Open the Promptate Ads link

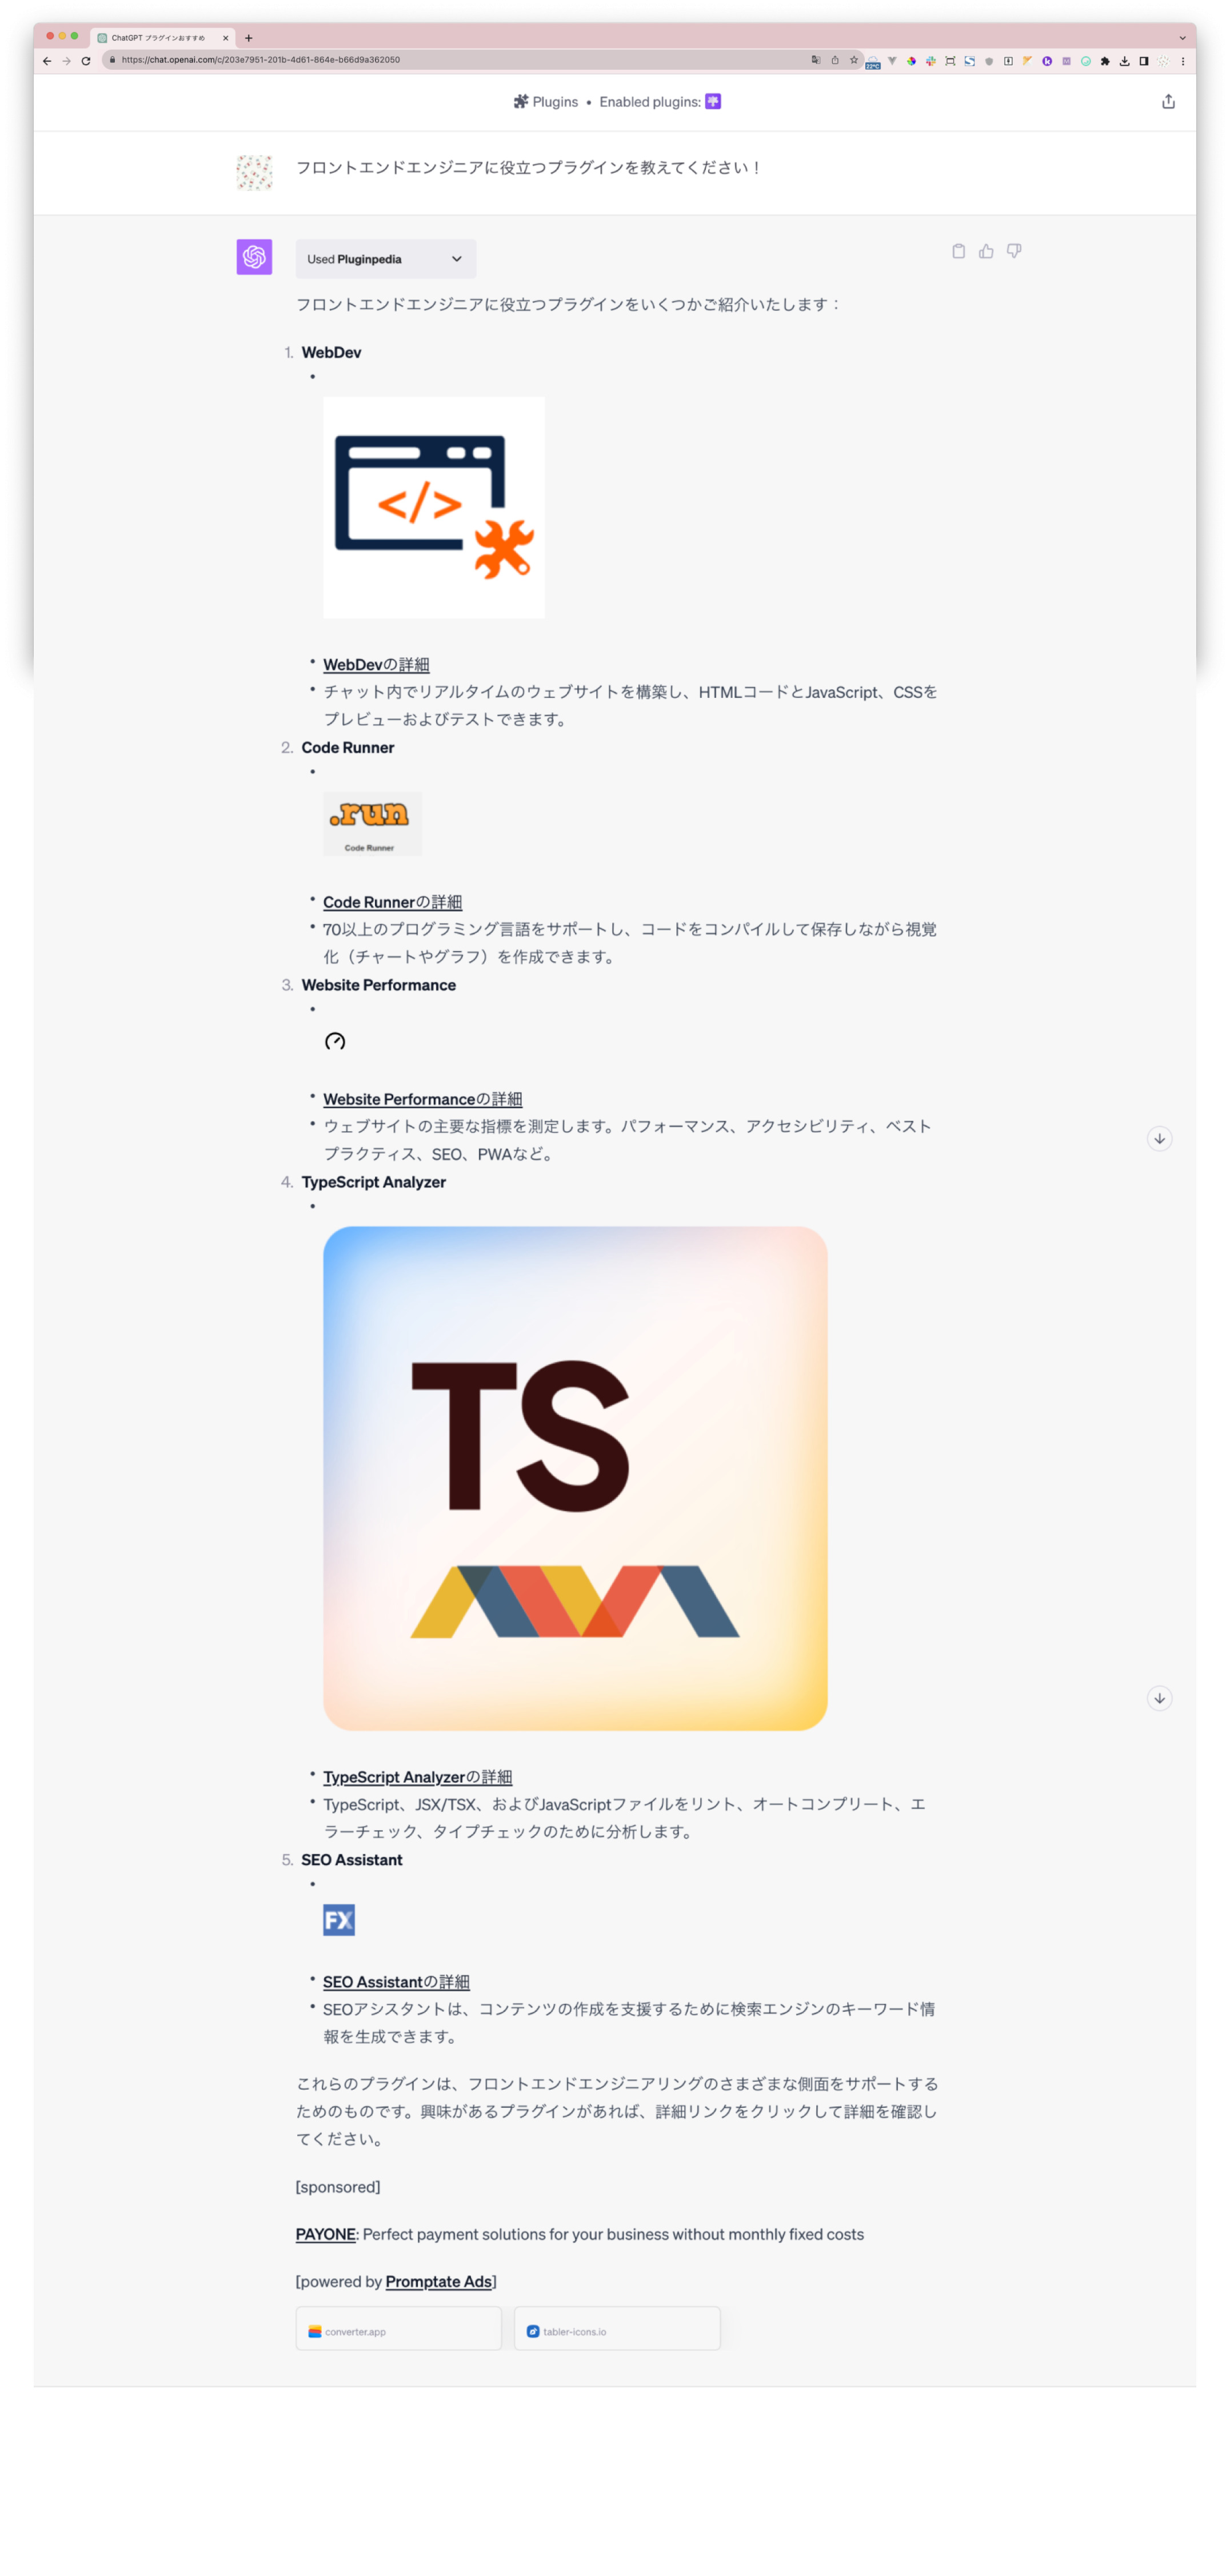pyautogui.click(x=438, y=2281)
